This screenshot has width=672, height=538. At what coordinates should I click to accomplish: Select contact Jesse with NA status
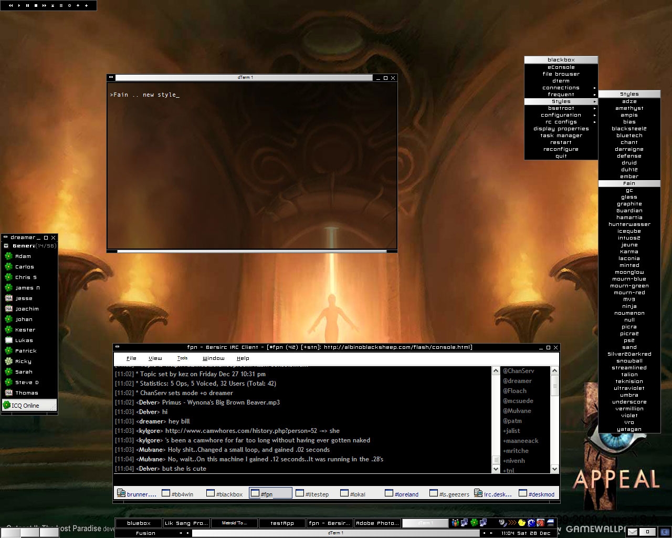[x=29, y=298]
